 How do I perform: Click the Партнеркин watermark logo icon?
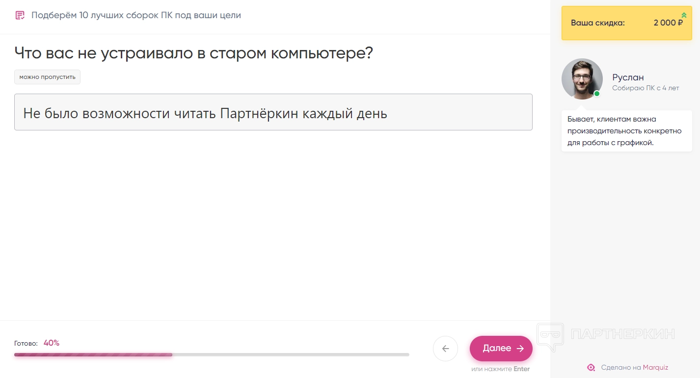click(x=550, y=336)
